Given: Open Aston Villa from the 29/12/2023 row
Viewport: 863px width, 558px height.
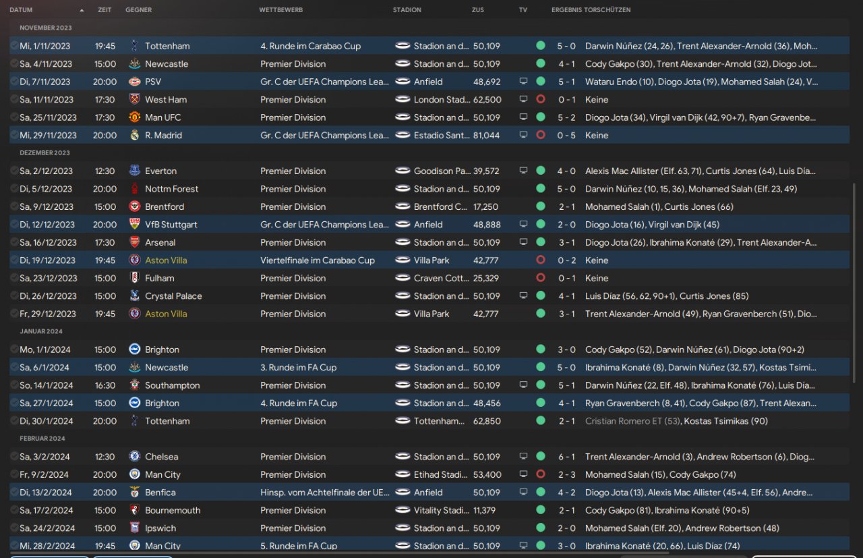Looking at the screenshot, I should [x=166, y=314].
